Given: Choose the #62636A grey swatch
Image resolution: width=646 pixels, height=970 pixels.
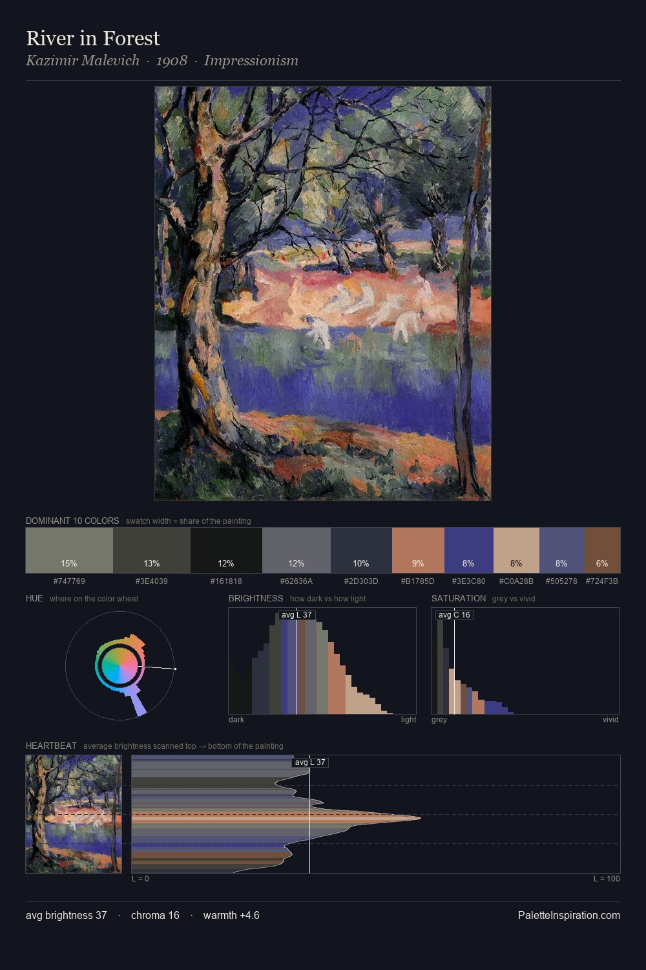Looking at the screenshot, I should click(x=297, y=550).
